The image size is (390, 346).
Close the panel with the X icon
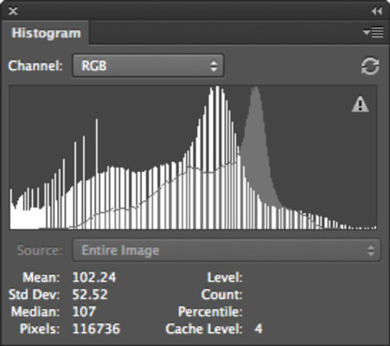(13, 11)
